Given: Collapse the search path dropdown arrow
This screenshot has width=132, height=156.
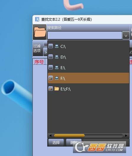Looking at the screenshot, I should (x=126, y=35).
